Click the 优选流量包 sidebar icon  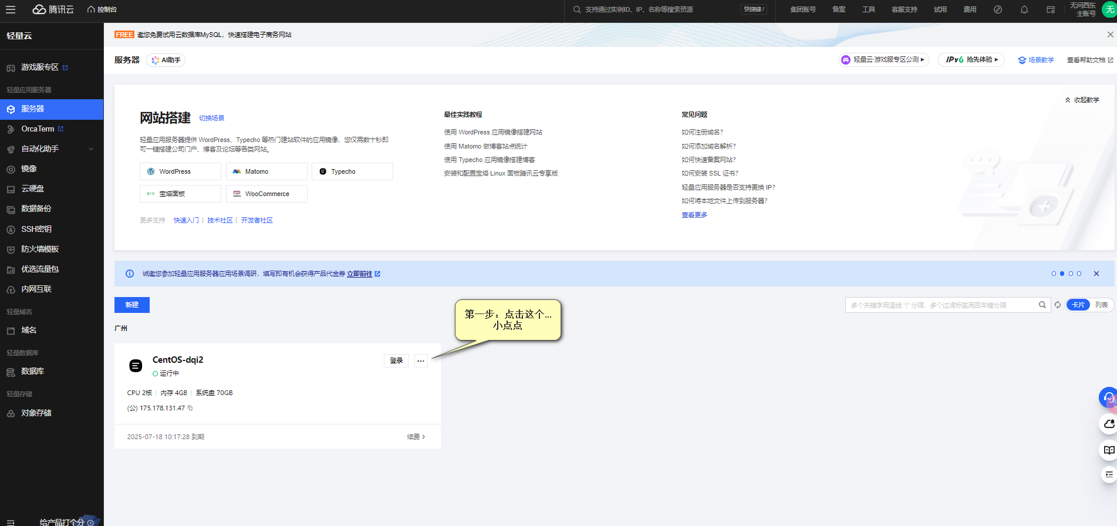(11, 269)
